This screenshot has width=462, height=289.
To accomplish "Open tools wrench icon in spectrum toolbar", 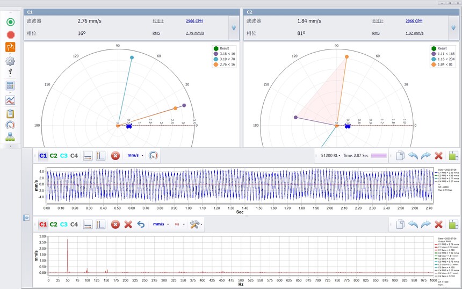I will click(x=196, y=224).
